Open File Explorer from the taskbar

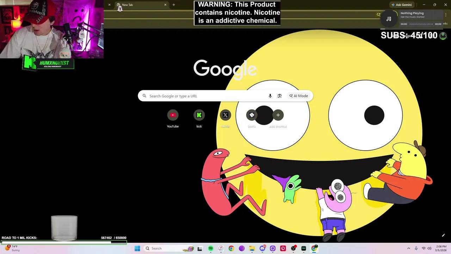click(252, 248)
